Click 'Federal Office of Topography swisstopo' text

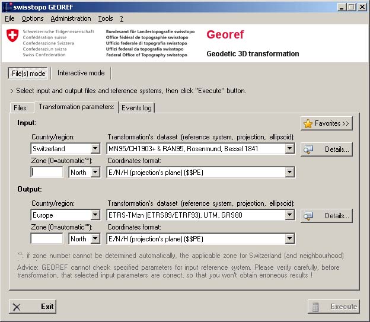tap(146, 55)
